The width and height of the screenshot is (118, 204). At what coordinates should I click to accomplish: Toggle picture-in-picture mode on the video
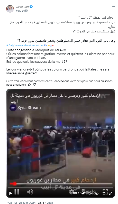pos(104,193)
